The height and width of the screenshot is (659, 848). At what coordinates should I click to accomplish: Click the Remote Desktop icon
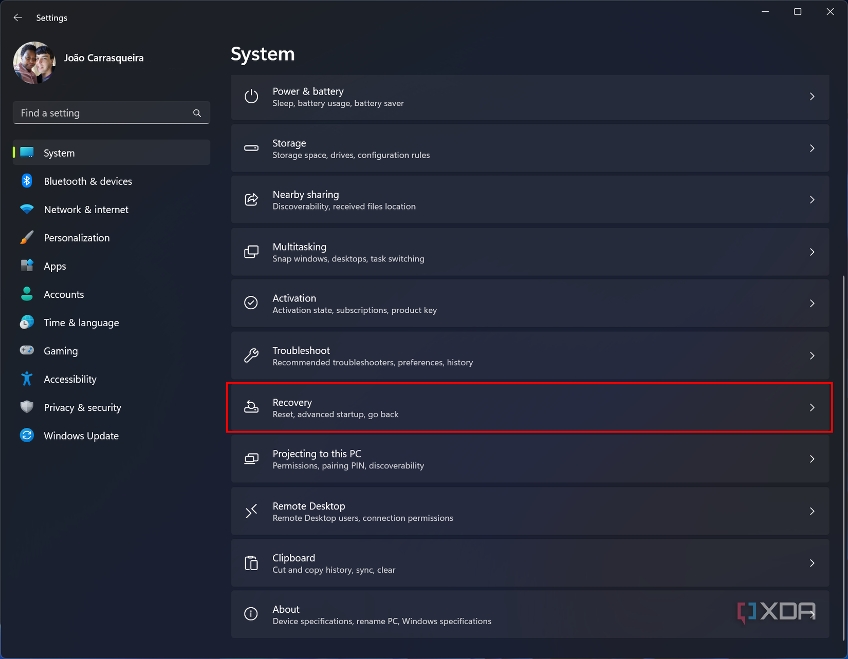(x=251, y=511)
